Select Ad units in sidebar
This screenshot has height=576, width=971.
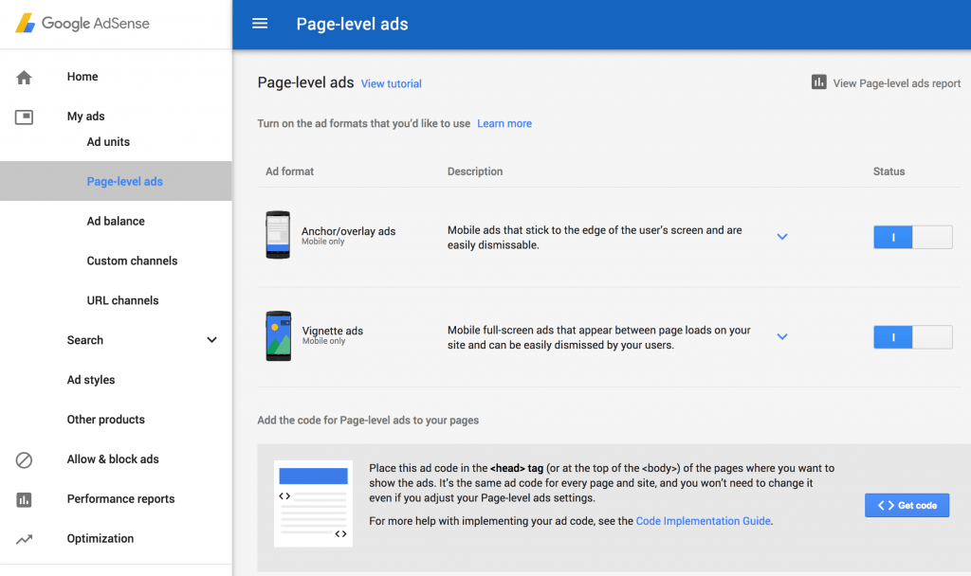click(108, 142)
